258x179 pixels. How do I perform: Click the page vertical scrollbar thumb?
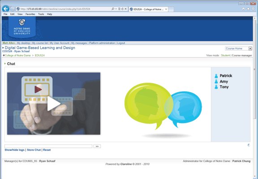click(x=254, y=69)
